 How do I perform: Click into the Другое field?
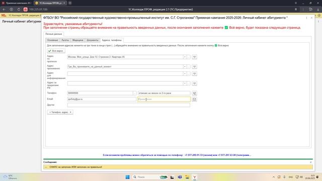tap(129, 105)
